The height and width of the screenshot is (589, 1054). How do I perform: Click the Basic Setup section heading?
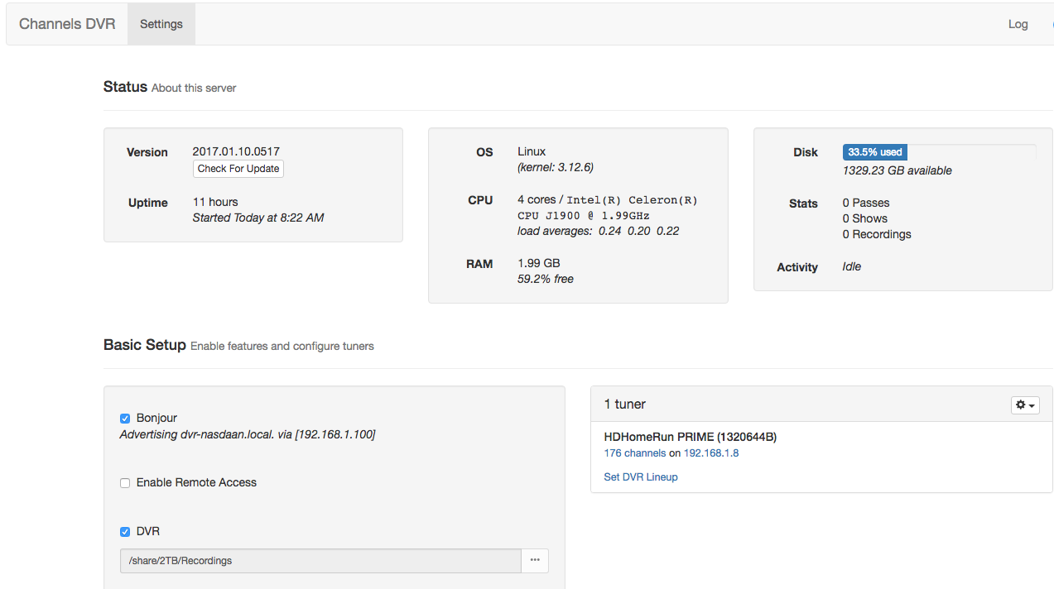click(x=144, y=345)
